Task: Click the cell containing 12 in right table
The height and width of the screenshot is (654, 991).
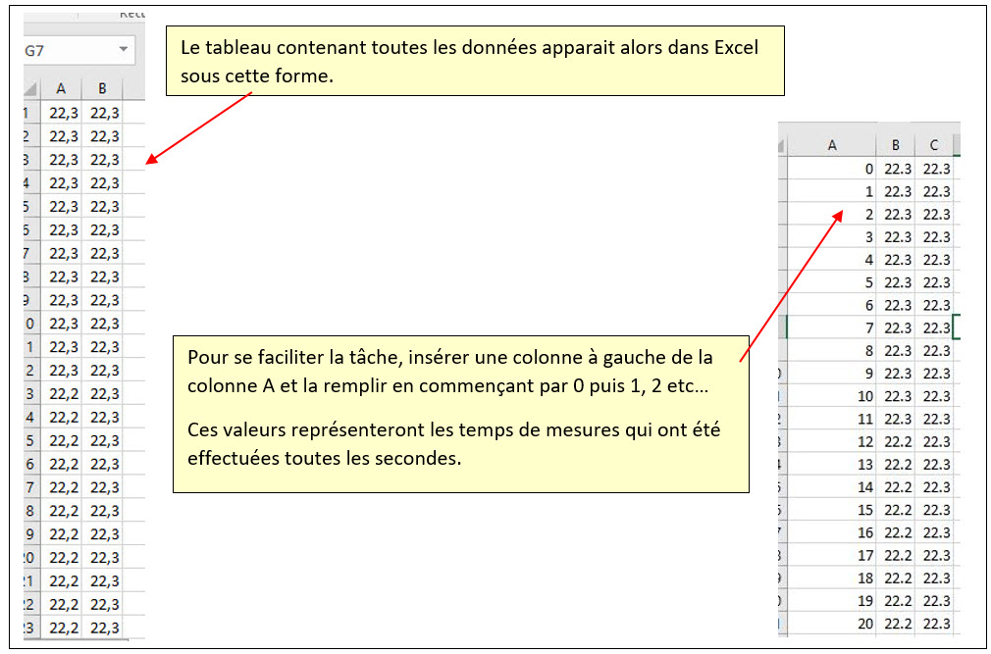Action: (x=832, y=441)
